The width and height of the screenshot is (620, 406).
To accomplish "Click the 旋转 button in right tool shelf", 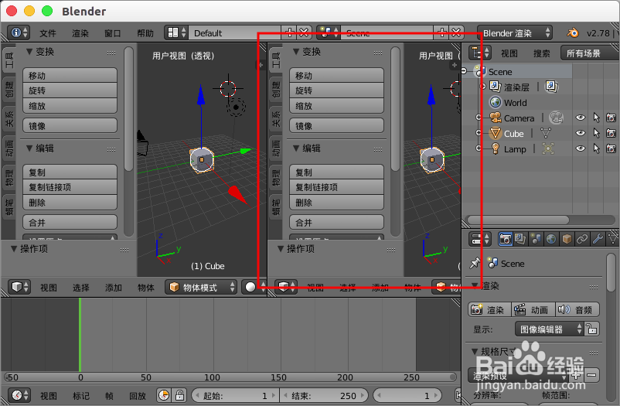I will coord(336,90).
